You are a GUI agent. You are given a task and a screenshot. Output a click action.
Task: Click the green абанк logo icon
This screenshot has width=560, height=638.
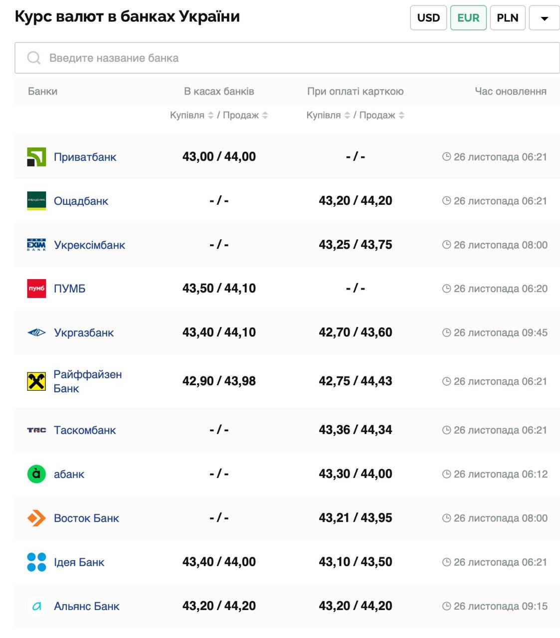click(x=36, y=474)
